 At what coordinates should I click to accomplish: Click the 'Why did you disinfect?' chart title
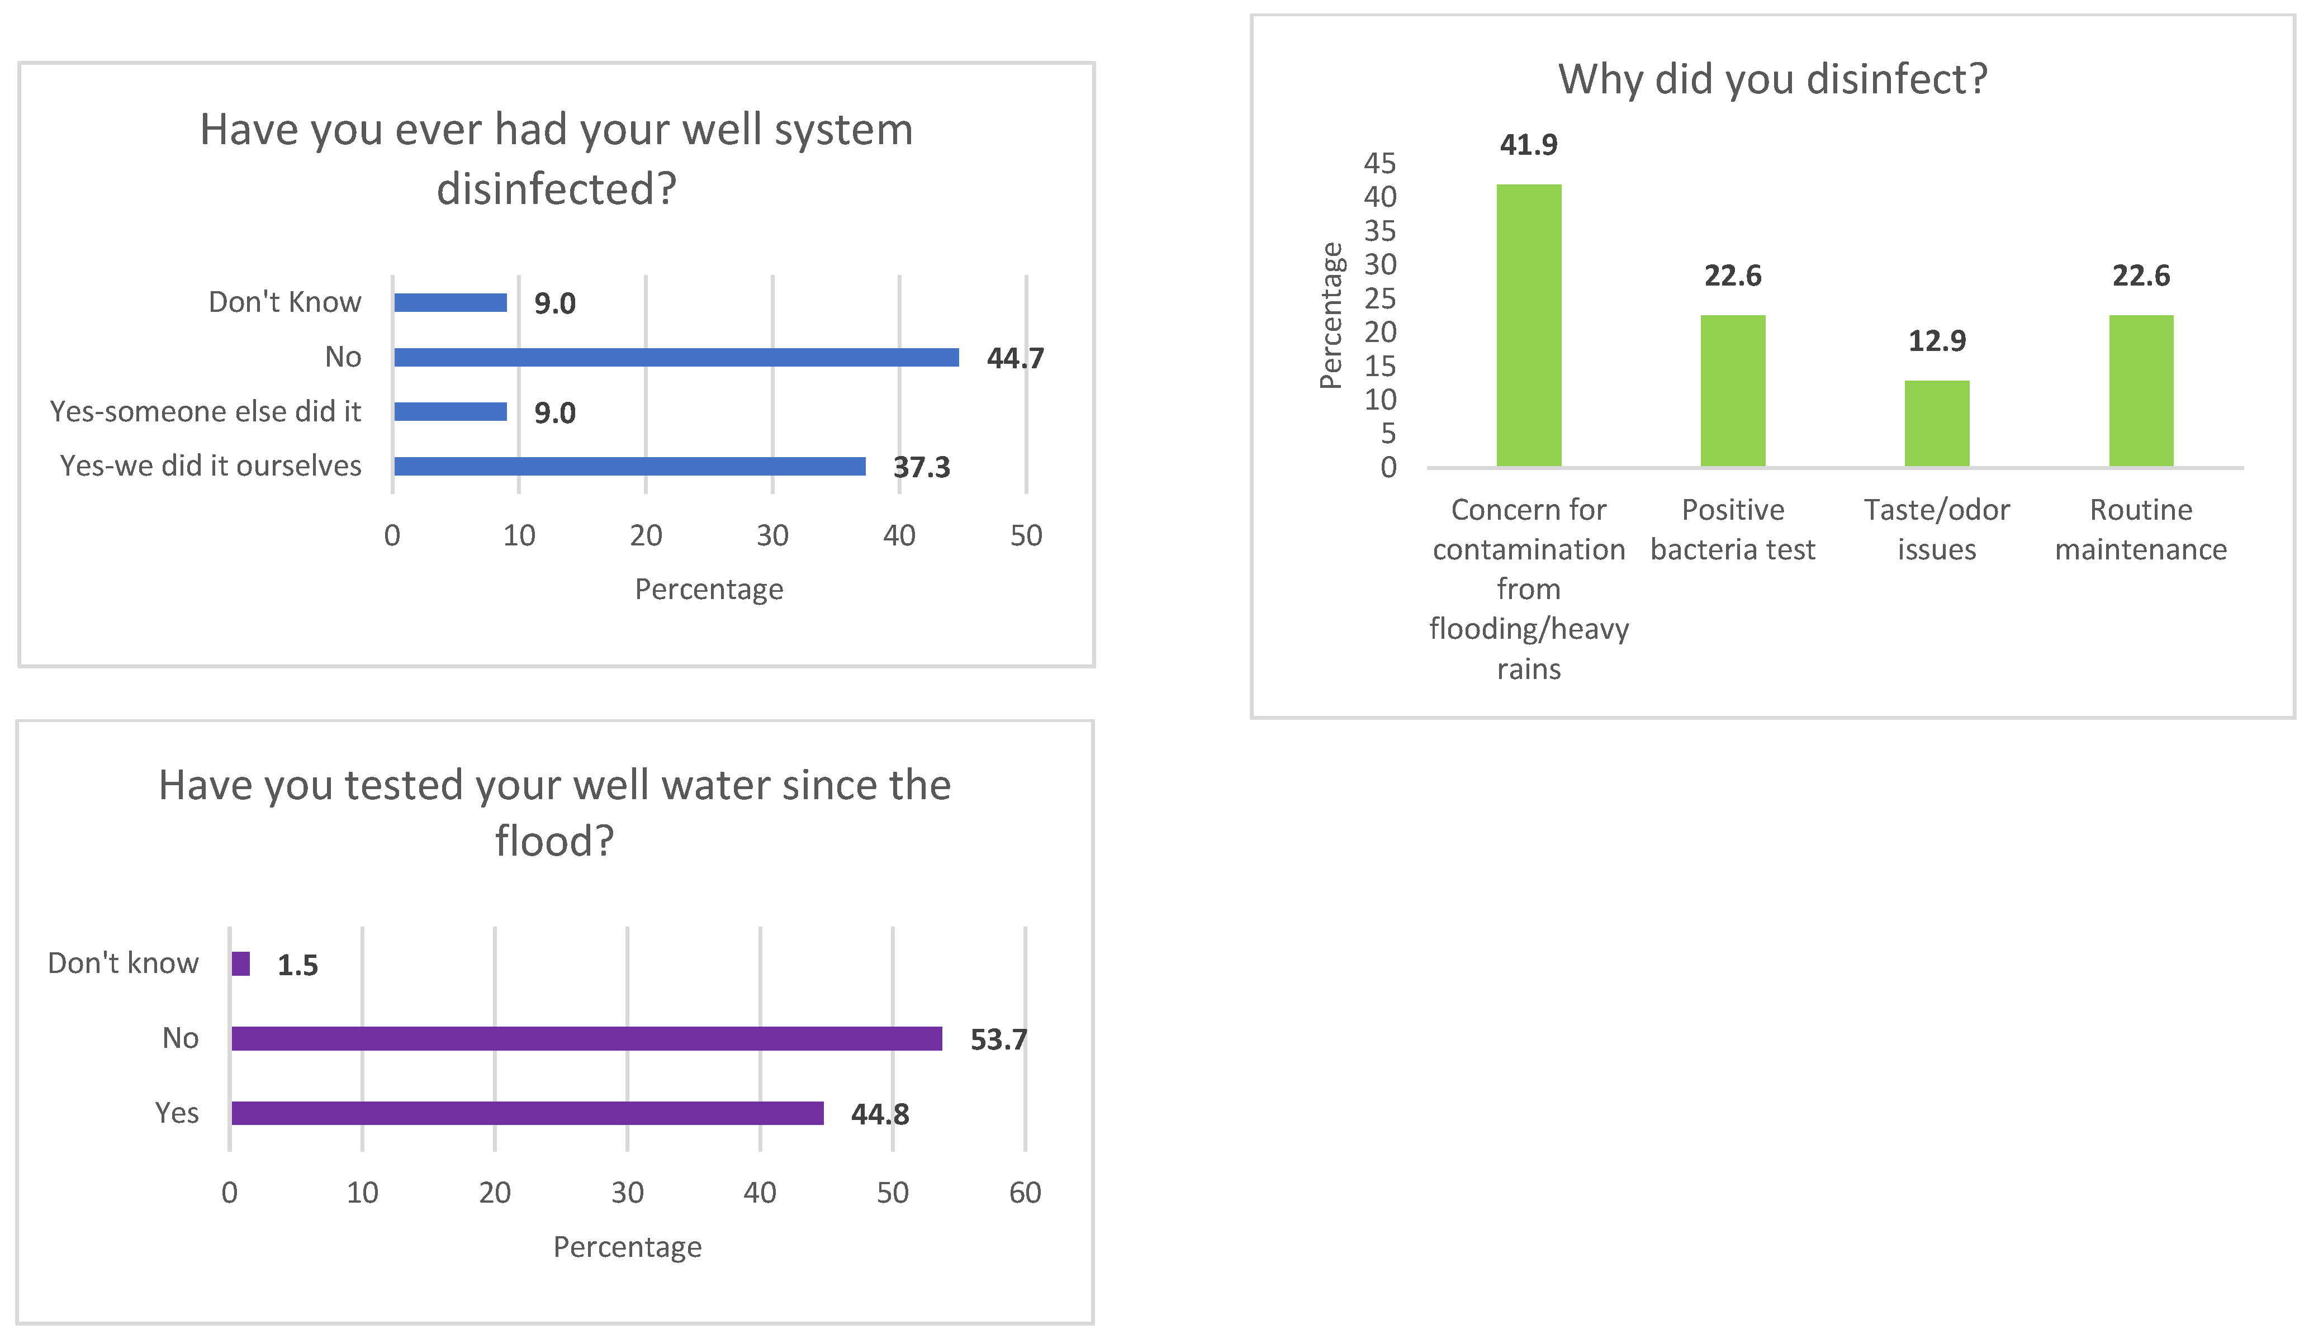[x=1772, y=79]
